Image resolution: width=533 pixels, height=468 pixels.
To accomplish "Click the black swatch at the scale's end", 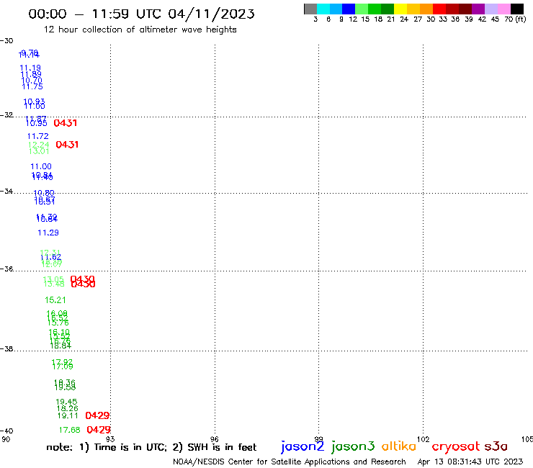I will [517, 9].
